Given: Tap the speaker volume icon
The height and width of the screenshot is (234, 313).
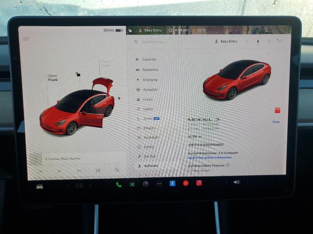Looking at the screenshot, I should (x=237, y=182).
